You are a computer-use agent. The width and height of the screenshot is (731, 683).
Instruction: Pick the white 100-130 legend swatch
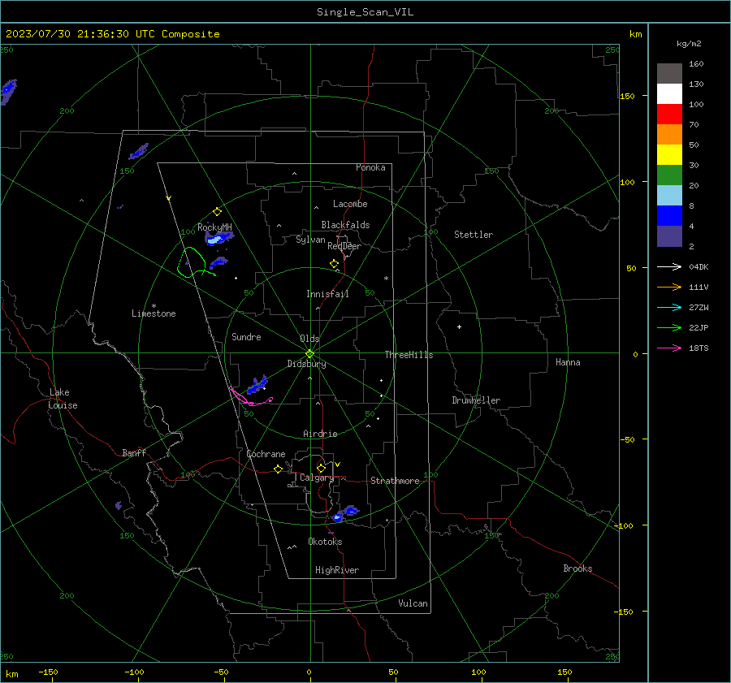(x=669, y=93)
